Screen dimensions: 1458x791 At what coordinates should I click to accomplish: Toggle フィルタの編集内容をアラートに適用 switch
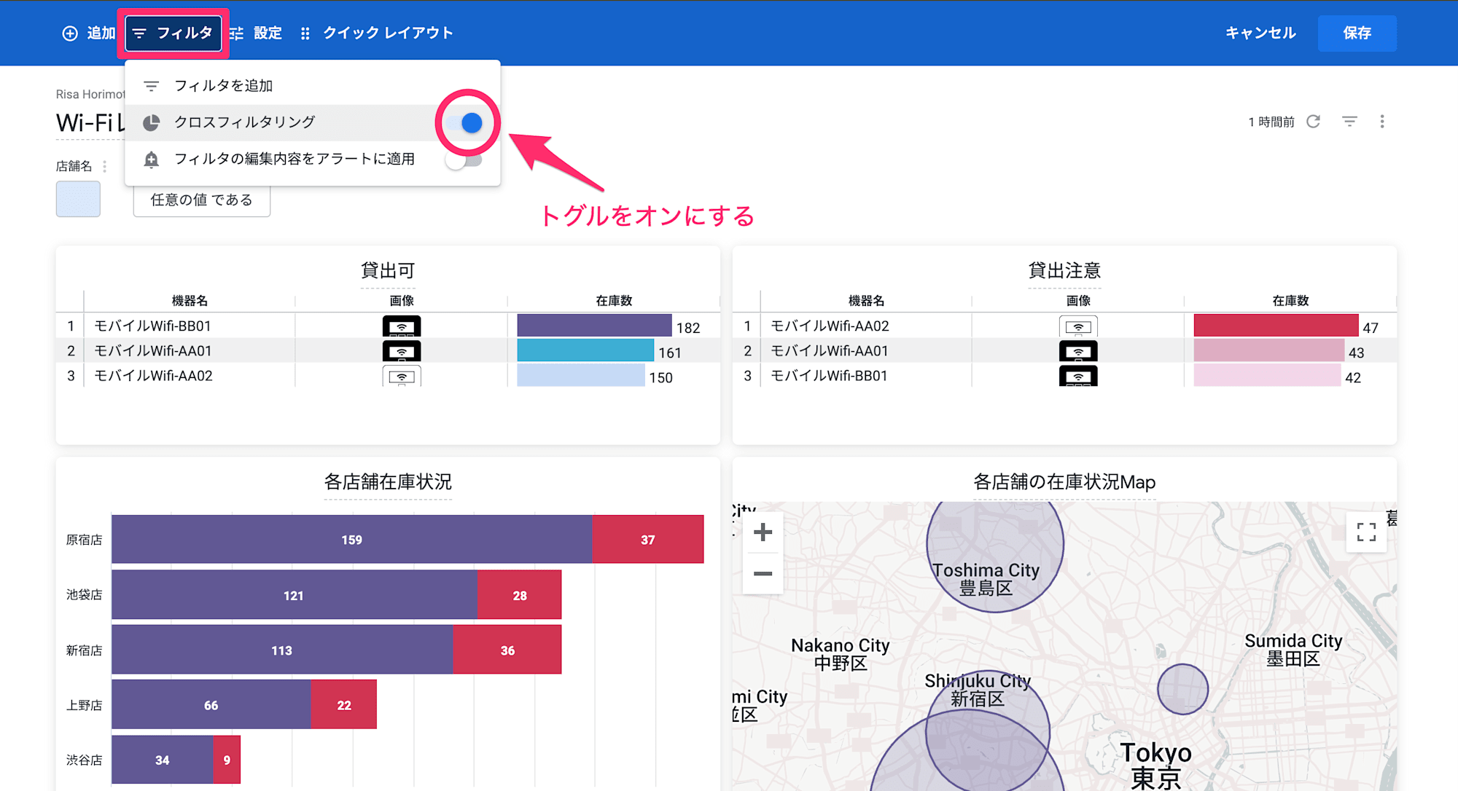(x=464, y=160)
